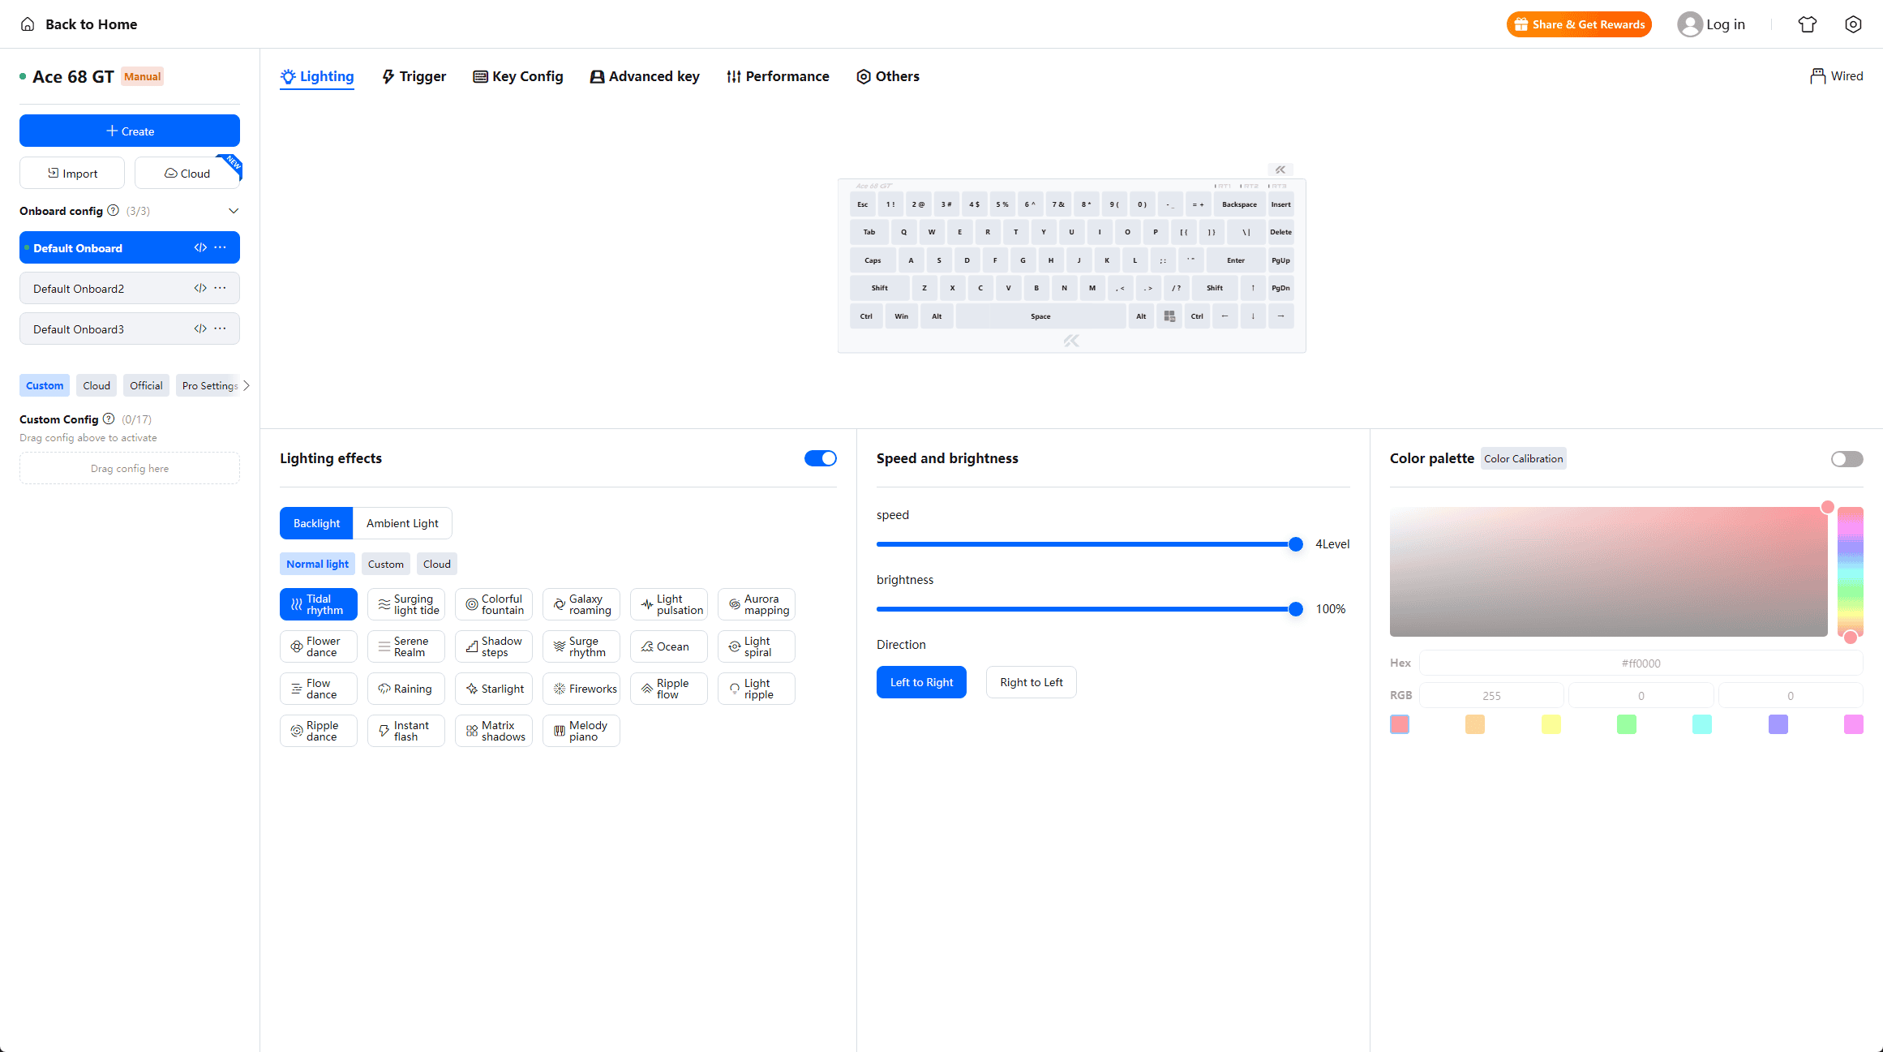Select Ocean lighting effect
The height and width of the screenshot is (1052, 1883).
(x=669, y=646)
